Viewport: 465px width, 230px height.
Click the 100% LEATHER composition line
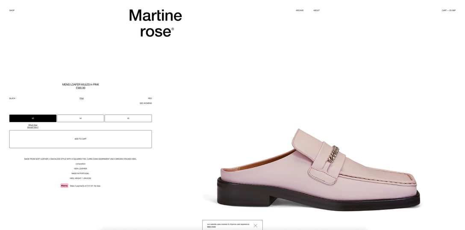(80, 169)
